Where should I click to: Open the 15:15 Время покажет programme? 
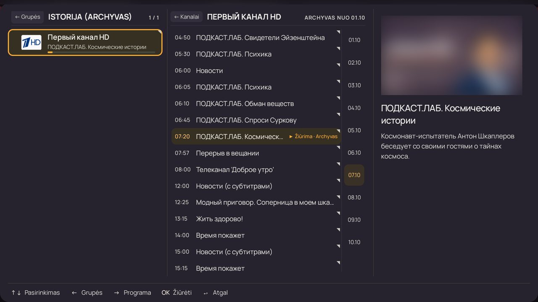point(256,268)
